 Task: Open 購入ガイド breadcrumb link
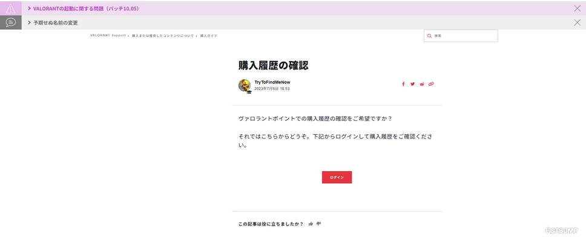tap(208, 36)
